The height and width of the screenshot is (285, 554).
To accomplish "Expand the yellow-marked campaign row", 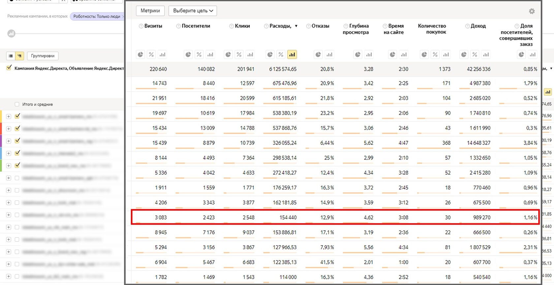I will [x=9, y=116].
